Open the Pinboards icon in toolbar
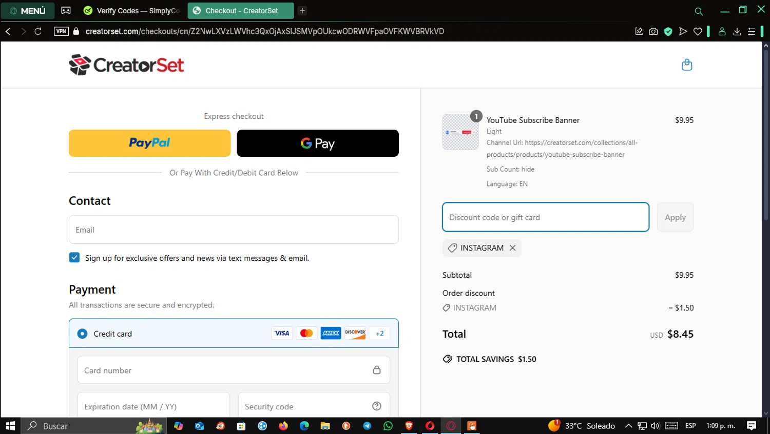The width and height of the screenshot is (770, 434). point(639,31)
